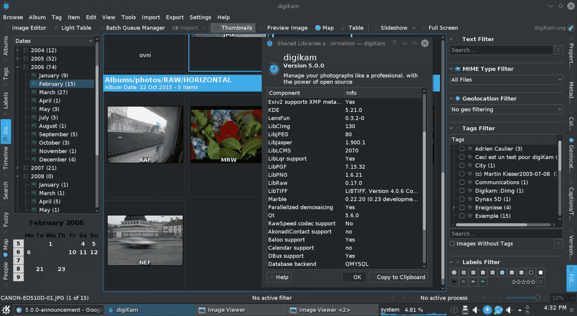Switch to Image Viewer <2> taskbar window
577x316 pixels.
click(x=332, y=310)
